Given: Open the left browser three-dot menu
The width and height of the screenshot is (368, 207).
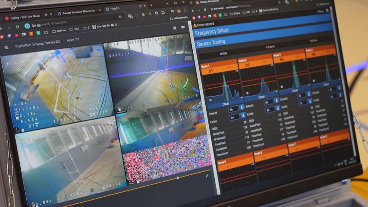Looking at the screenshot, I should point(185,10).
